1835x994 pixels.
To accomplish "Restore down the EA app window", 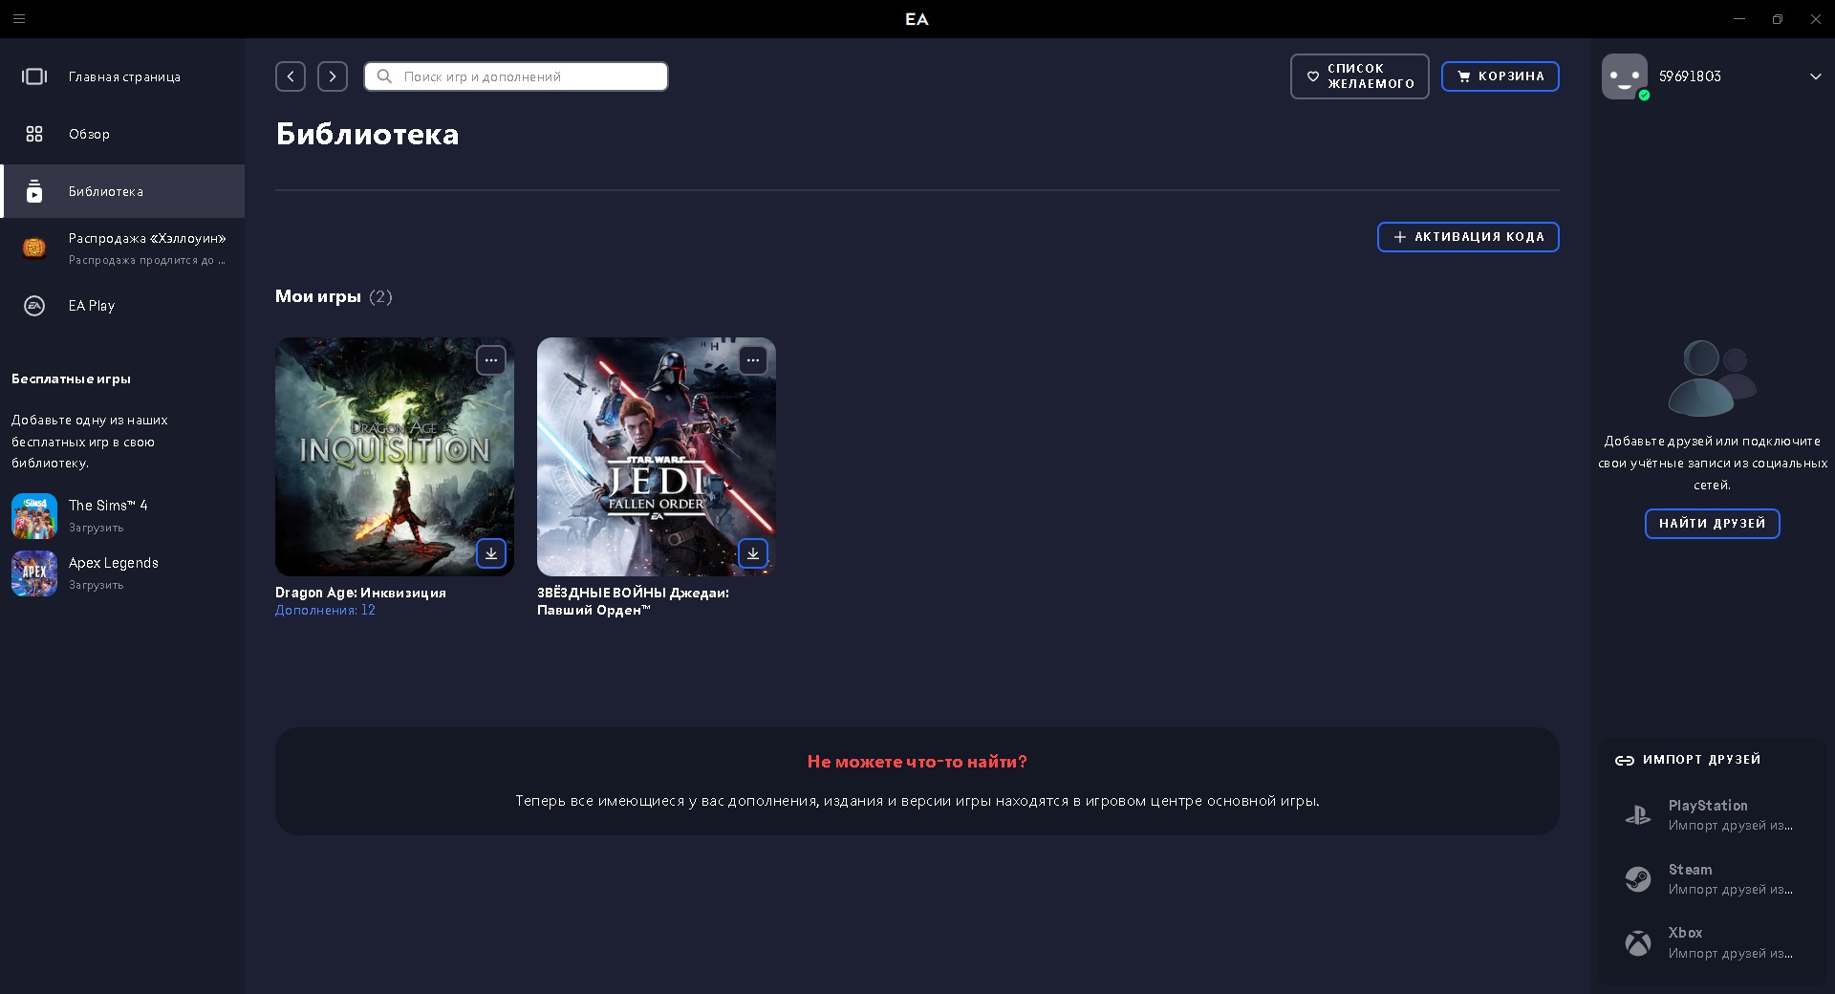I will click(1778, 19).
